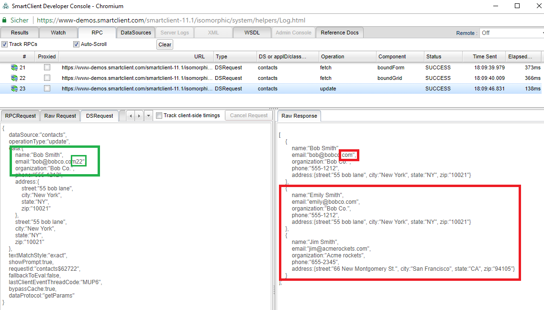Screen dimensions: 544x310
Task: Check the Proxied box for RPC 22
Action: (x=47, y=77)
